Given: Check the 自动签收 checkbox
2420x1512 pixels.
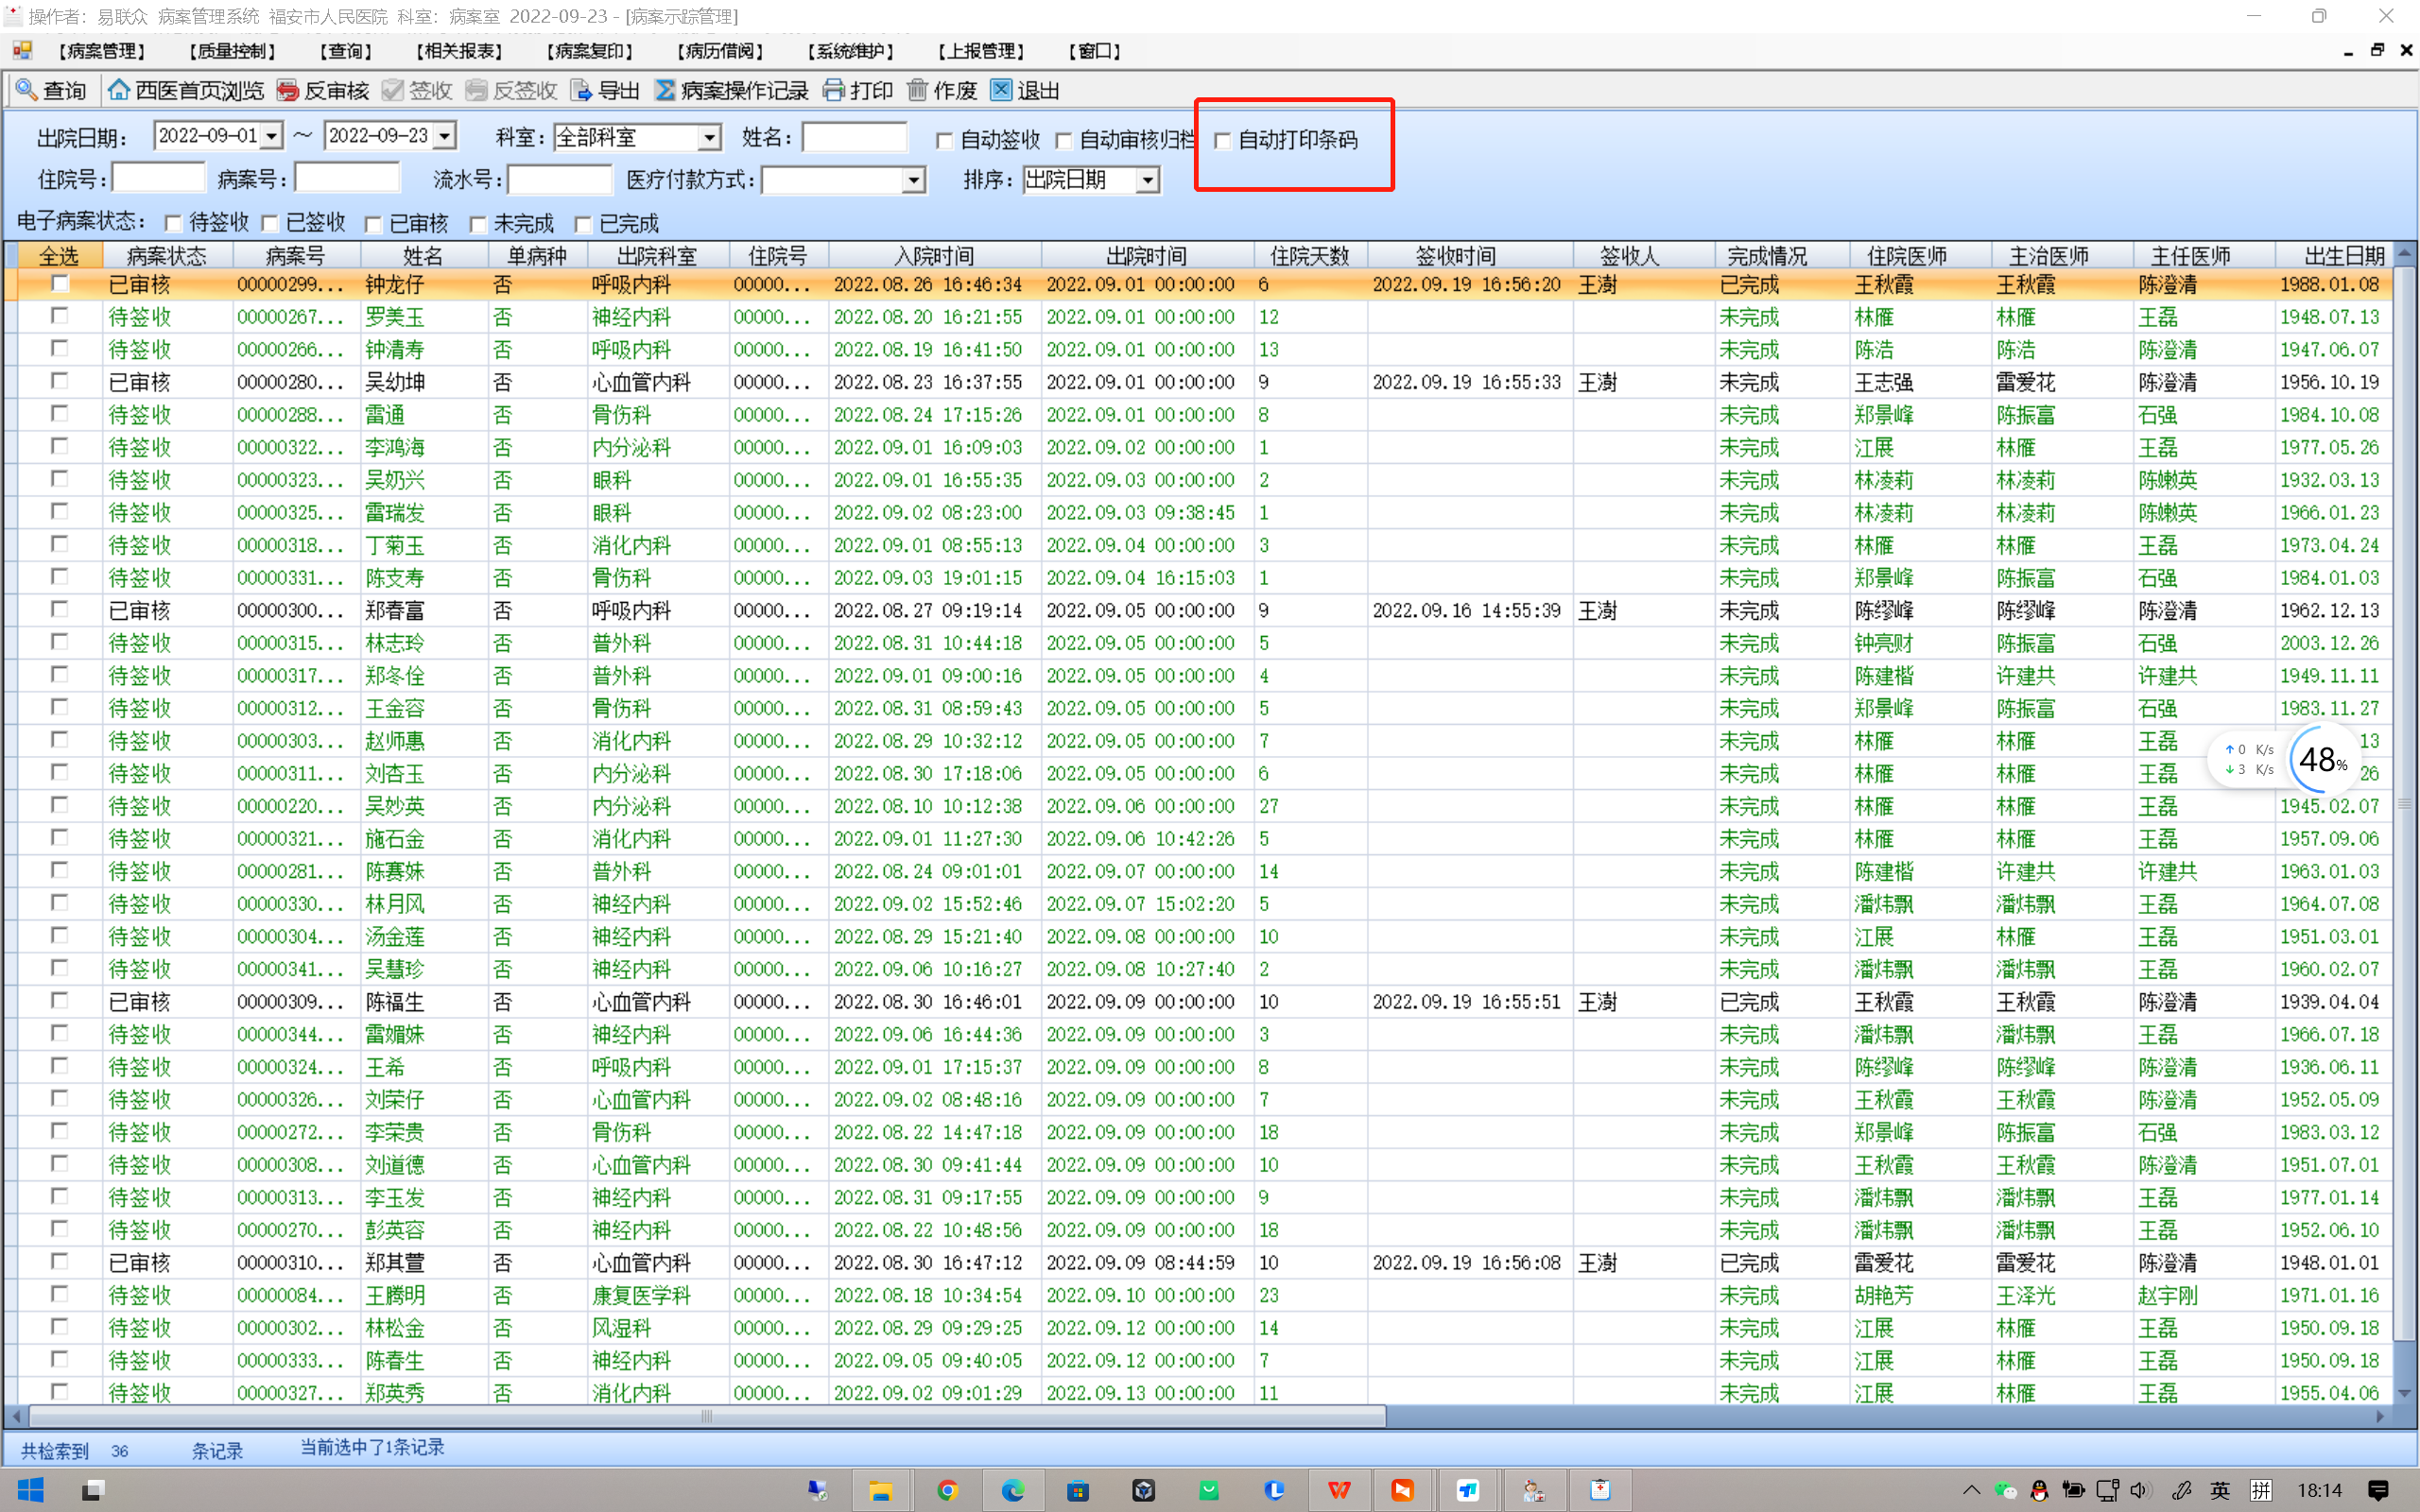Looking at the screenshot, I should tap(944, 141).
